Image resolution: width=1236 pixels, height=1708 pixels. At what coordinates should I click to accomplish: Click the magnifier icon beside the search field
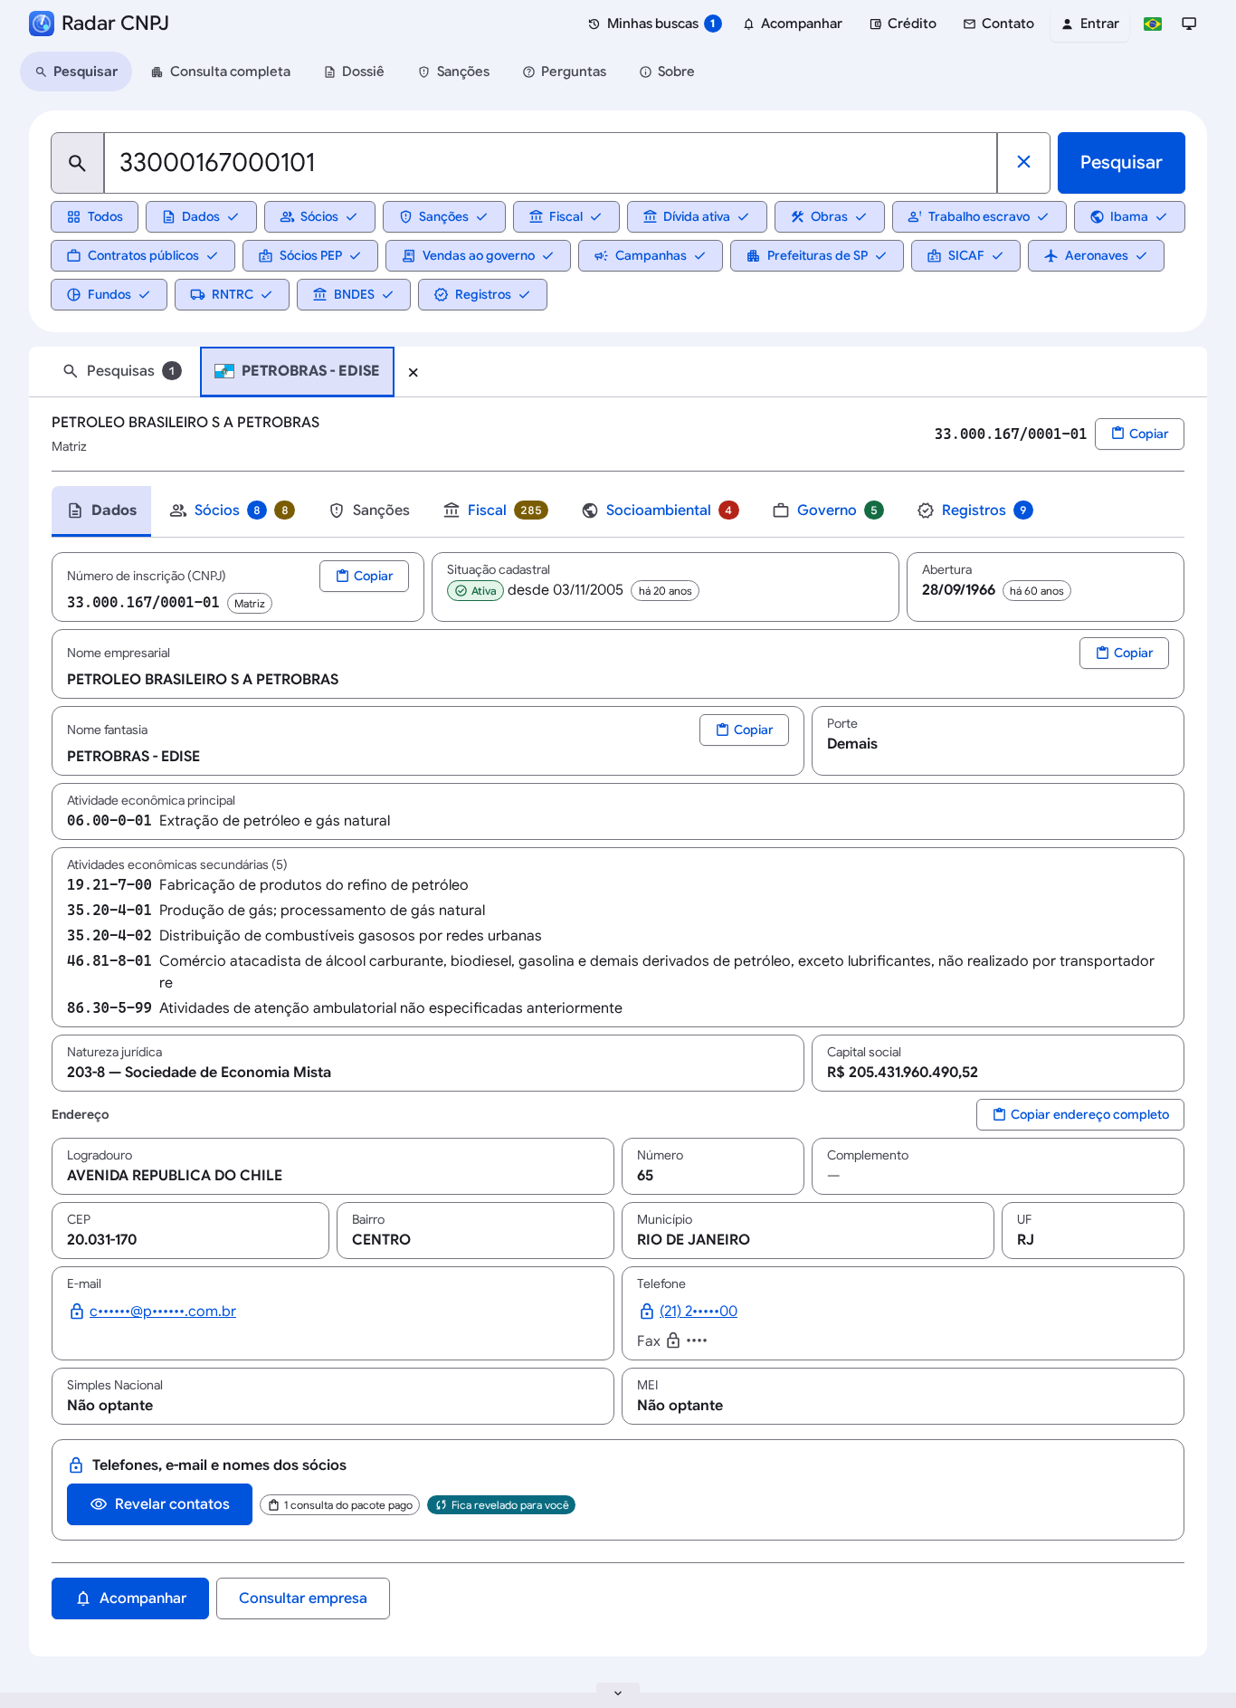coord(78,163)
